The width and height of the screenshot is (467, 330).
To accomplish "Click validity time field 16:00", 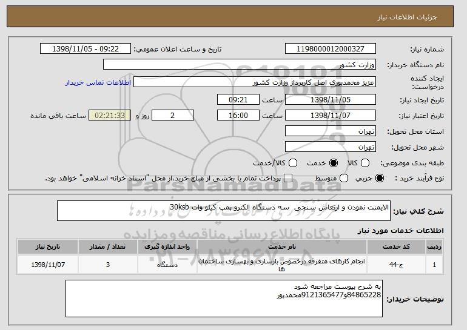I will click(238, 116).
